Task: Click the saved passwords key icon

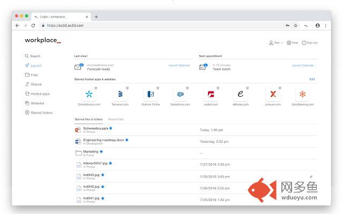Action: tap(288, 26)
